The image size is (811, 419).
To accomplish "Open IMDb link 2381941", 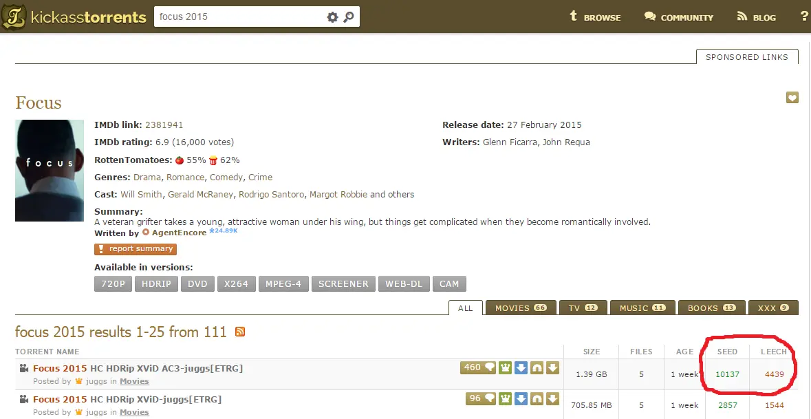I will [x=164, y=125].
